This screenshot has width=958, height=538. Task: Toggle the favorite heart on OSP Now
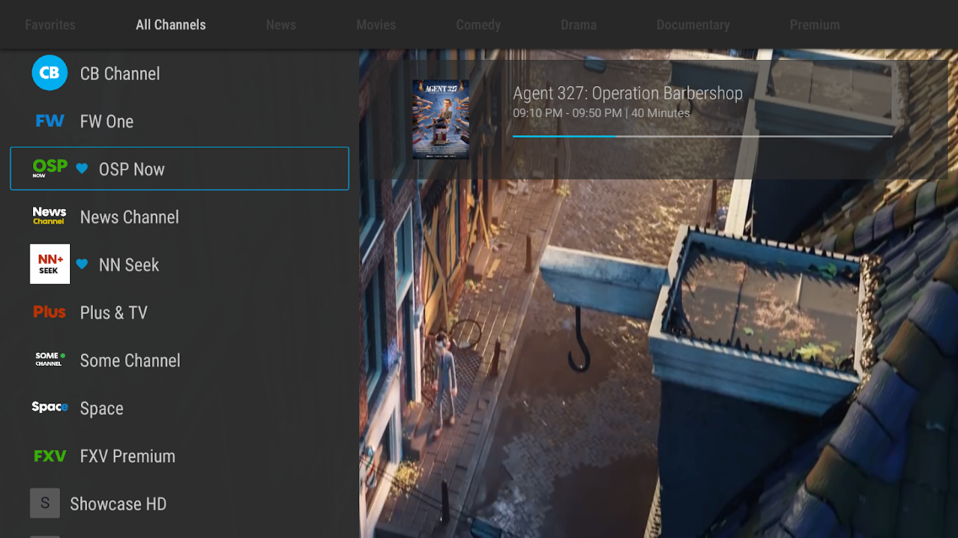coord(82,169)
